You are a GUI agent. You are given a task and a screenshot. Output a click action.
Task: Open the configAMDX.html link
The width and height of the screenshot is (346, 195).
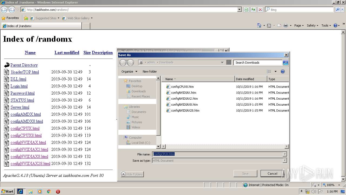click(26, 114)
